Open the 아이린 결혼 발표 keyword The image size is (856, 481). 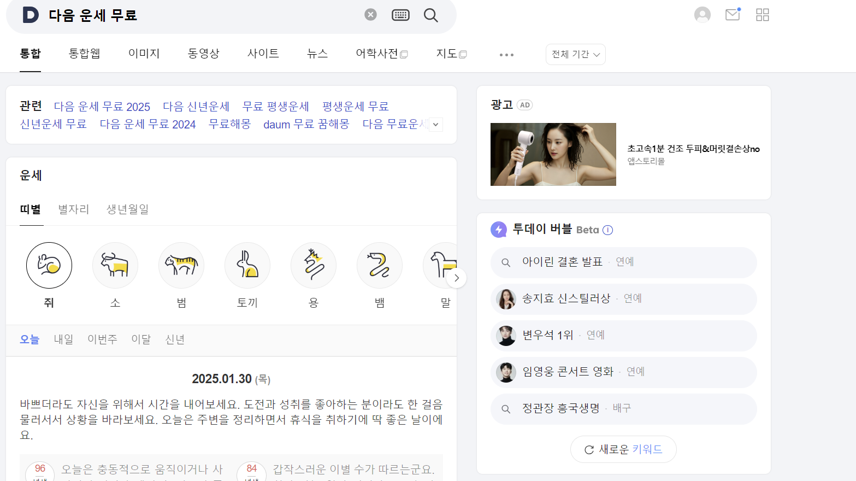623,262
